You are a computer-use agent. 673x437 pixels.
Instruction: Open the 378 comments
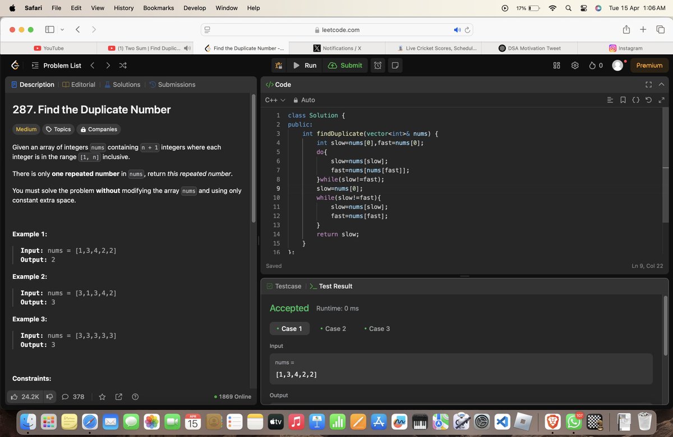tap(73, 397)
